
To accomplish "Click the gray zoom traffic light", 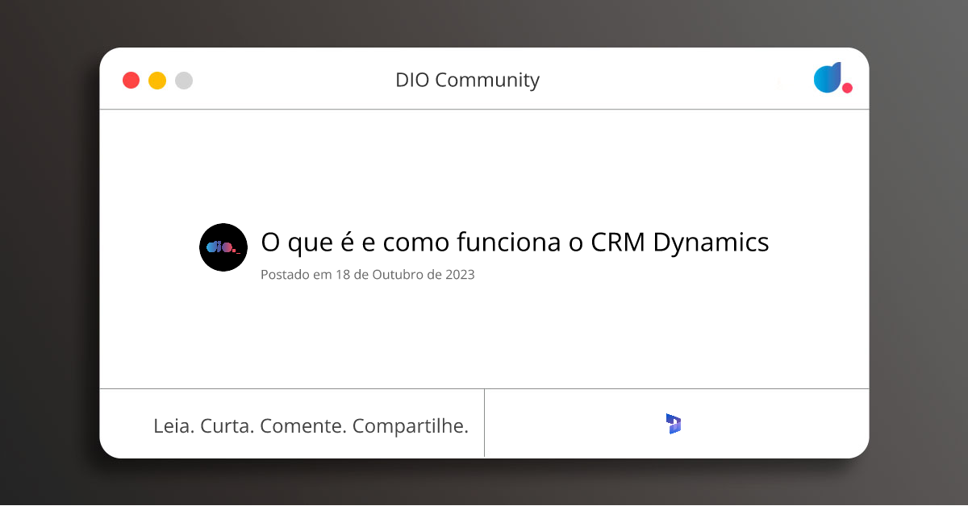I will tap(184, 80).
